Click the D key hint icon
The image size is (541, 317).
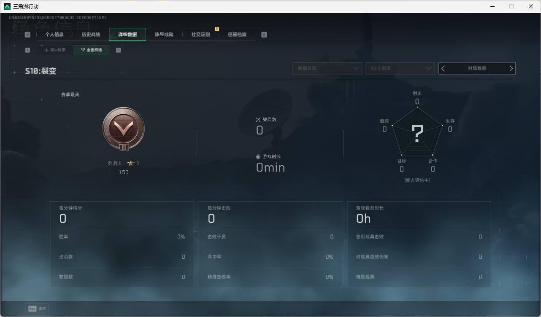(118, 50)
